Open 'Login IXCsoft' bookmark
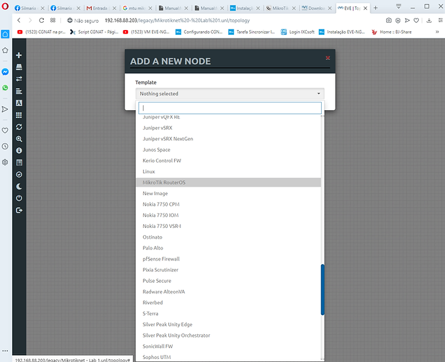Image resolution: width=445 pixels, height=362 pixels. [x=298, y=32]
